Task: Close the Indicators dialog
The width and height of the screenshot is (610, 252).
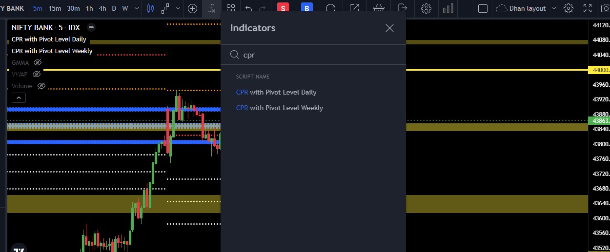Action: (x=389, y=28)
